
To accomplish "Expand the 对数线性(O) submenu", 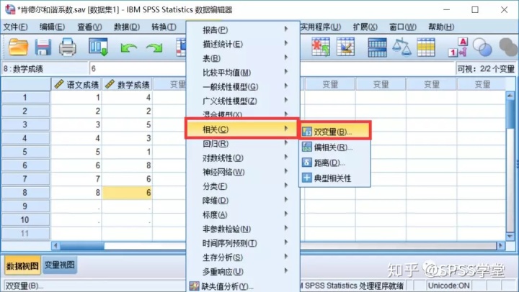I will (x=243, y=158).
